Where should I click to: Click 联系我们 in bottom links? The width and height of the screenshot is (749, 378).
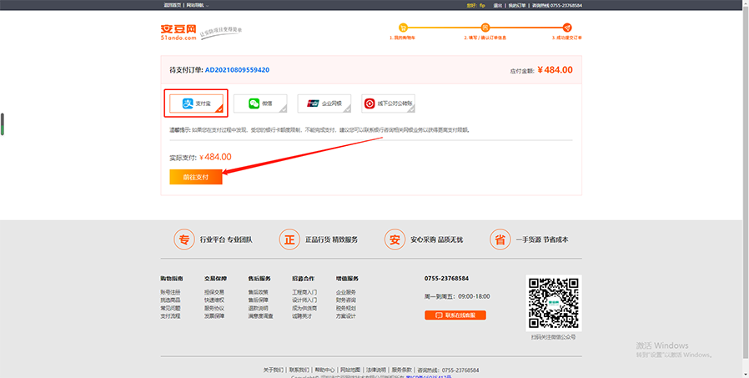coord(299,370)
